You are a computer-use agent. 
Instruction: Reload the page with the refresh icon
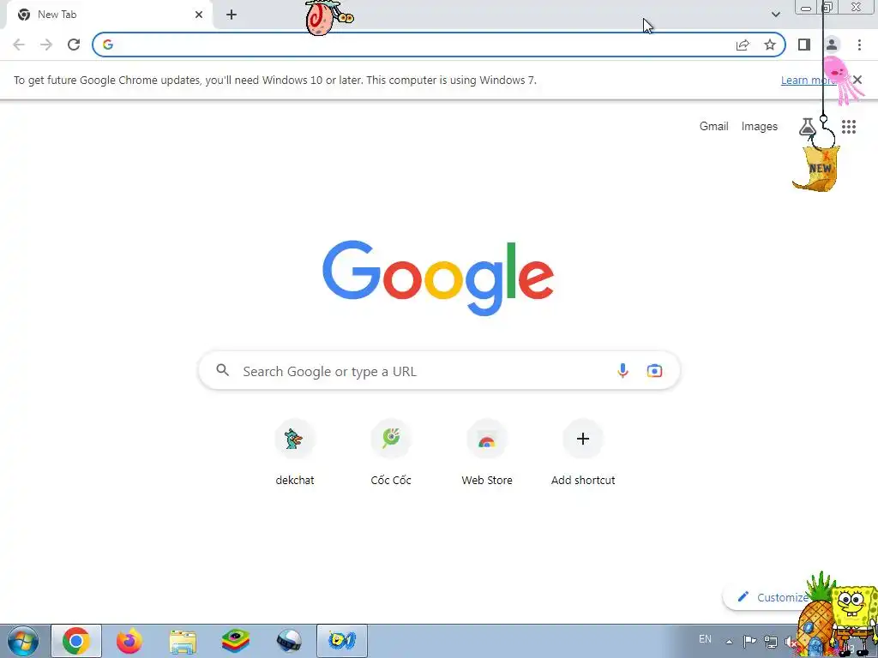(x=74, y=45)
